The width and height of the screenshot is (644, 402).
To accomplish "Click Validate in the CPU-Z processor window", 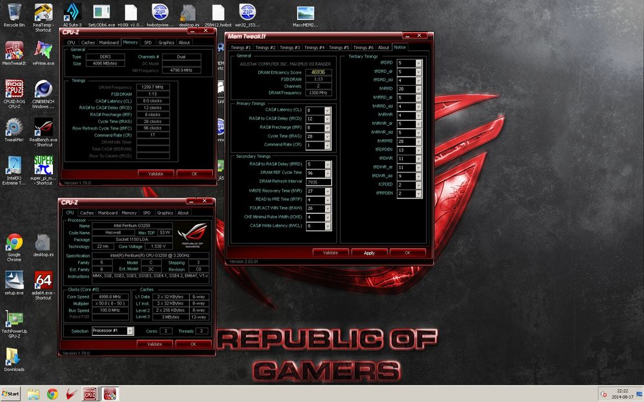I will coord(154,344).
